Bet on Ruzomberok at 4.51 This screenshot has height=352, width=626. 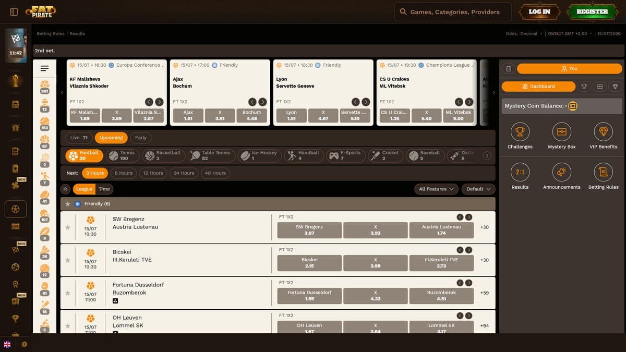pyautogui.click(x=441, y=296)
